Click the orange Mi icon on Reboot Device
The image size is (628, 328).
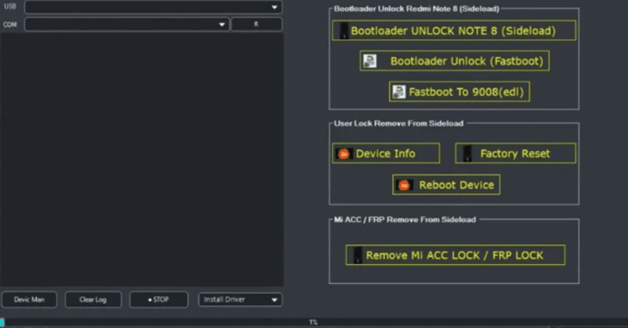click(x=405, y=185)
